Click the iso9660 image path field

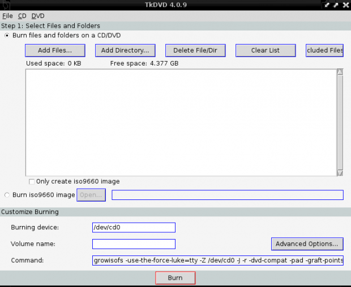click(x=228, y=195)
